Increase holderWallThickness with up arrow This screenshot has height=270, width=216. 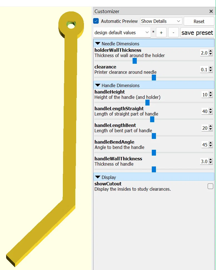(211, 51)
